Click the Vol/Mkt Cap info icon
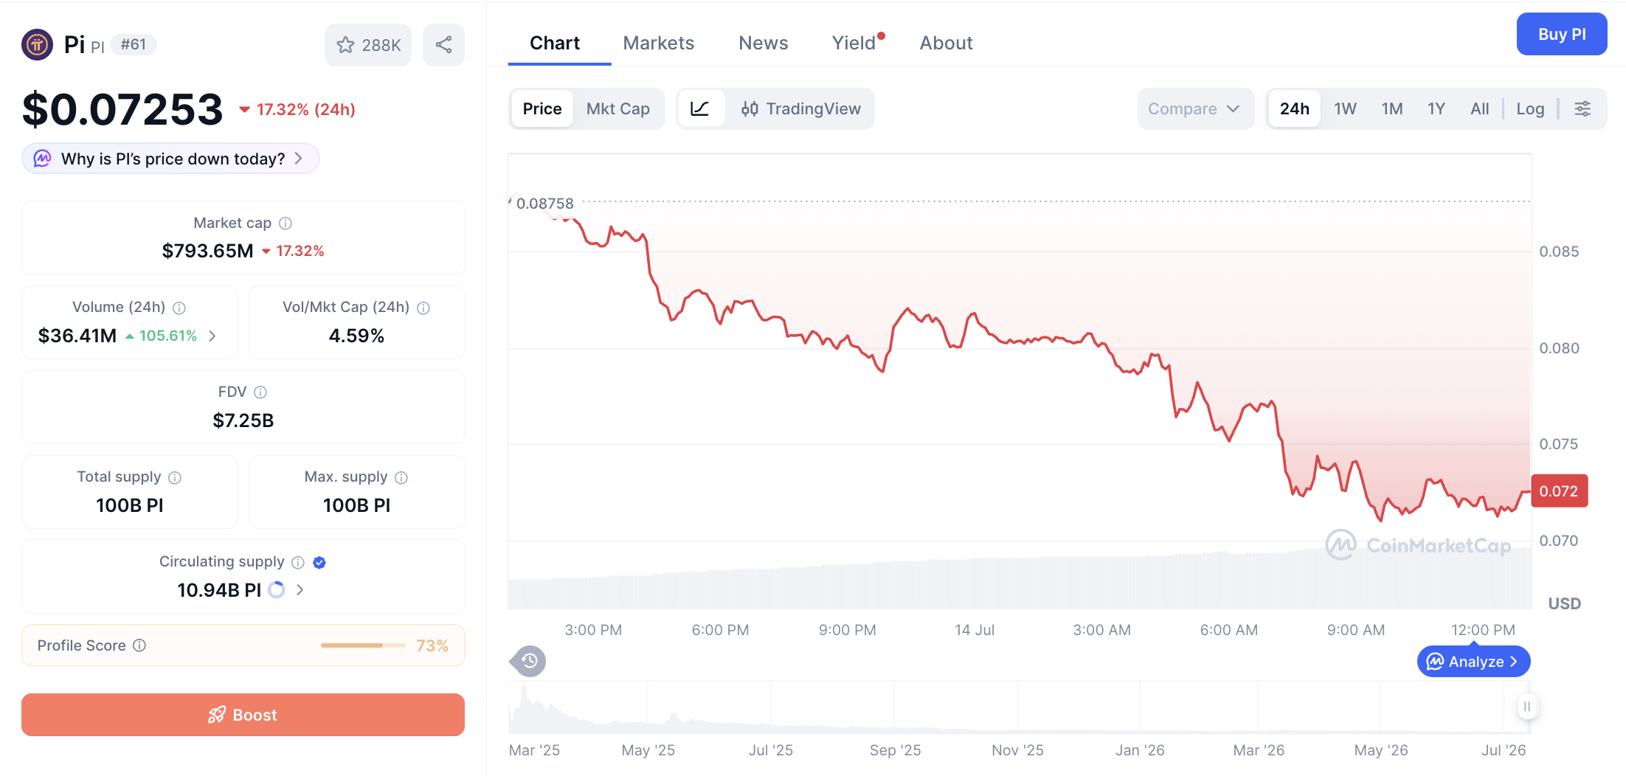The image size is (1626, 776). (423, 308)
